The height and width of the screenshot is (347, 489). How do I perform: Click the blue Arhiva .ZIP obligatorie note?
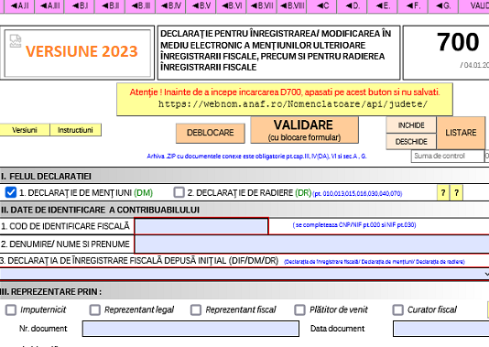(x=256, y=157)
